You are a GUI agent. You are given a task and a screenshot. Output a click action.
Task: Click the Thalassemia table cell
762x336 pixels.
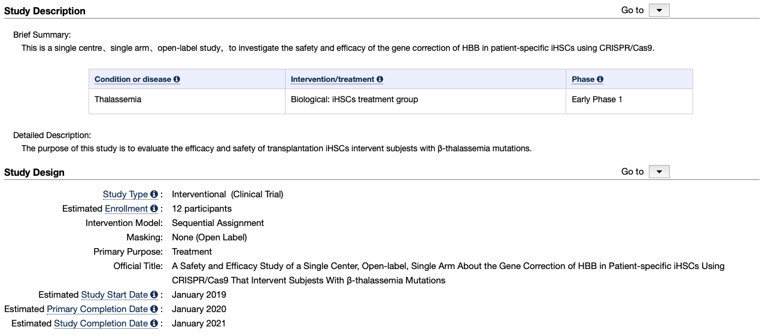118,100
